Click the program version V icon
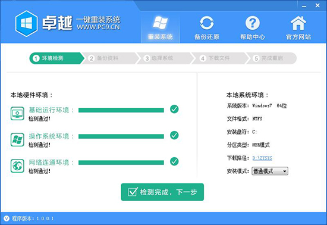Viewport: 327px width, 225px height. (x=7, y=218)
